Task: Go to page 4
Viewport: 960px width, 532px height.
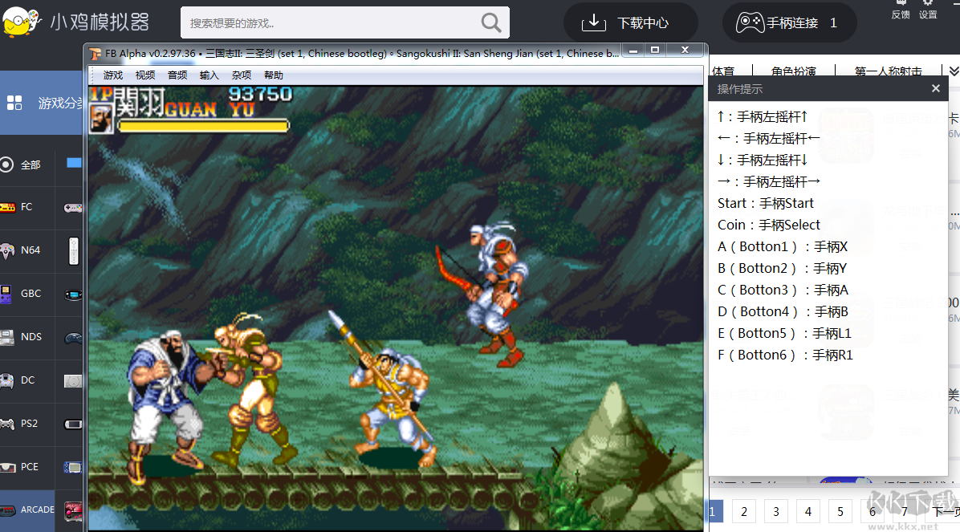Action: click(808, 512)
